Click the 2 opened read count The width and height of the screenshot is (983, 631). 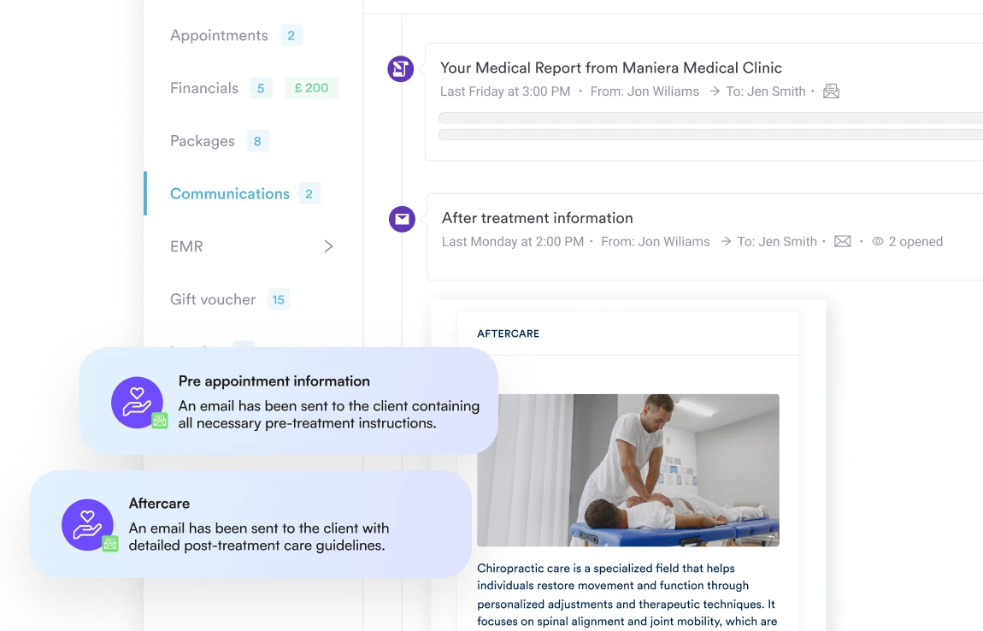click(915, 241)
